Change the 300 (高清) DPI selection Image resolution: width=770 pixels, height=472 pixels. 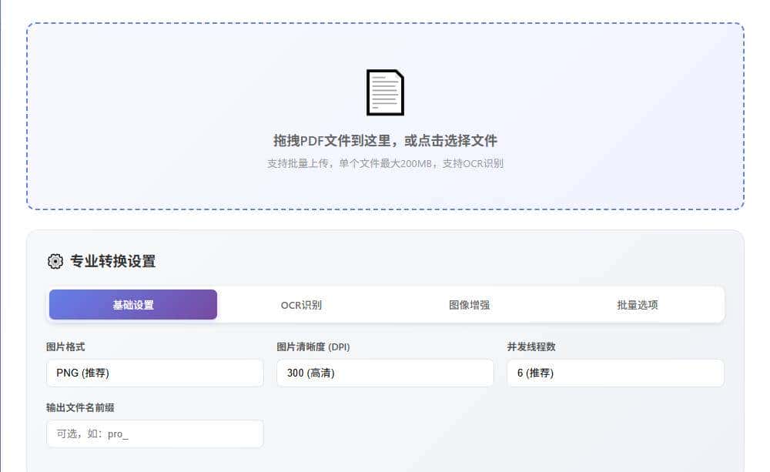point(384,373)
